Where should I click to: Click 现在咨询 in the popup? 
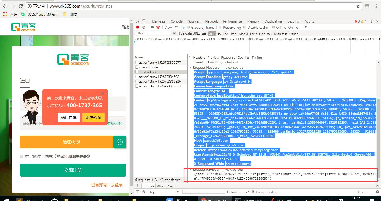click(x=93, y=117)
